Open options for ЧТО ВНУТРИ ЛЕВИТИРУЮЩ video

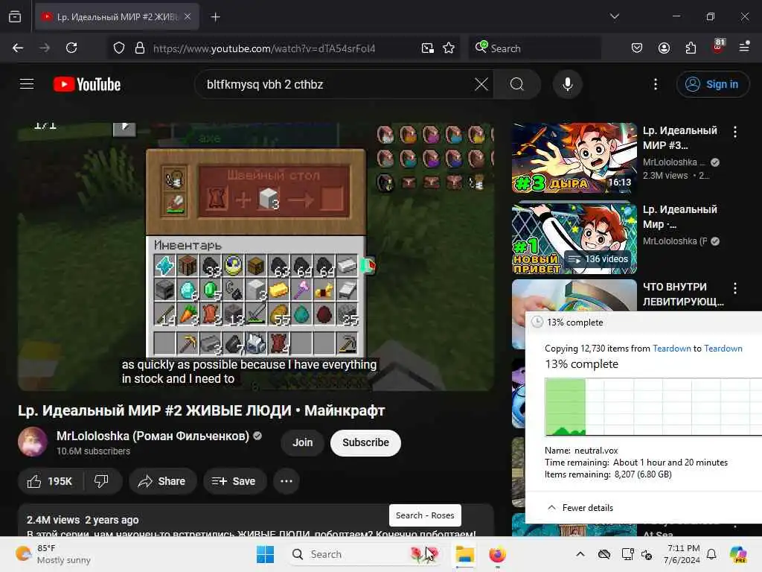tap(734, 288)
